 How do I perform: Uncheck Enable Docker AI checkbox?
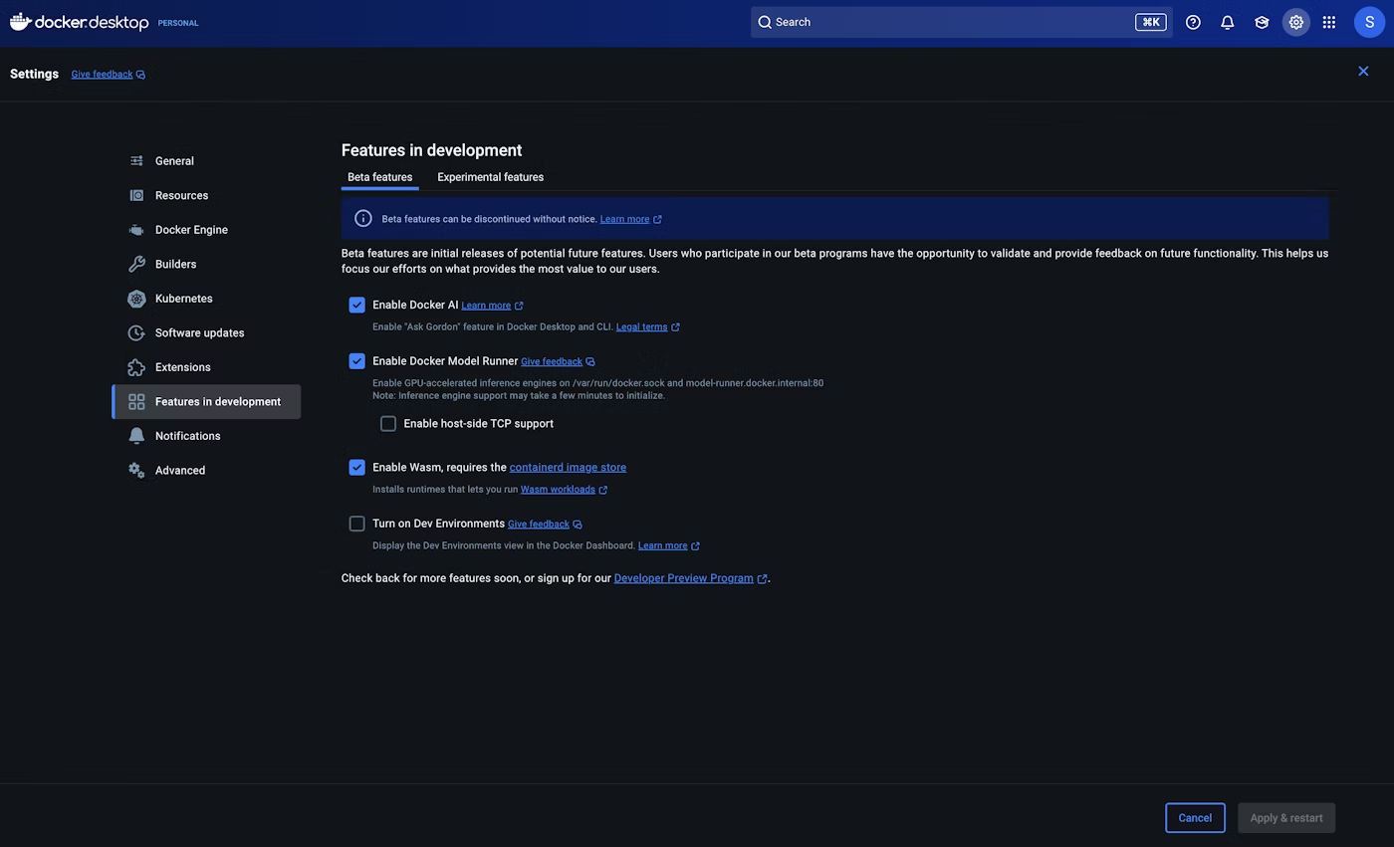click(356, 305)
